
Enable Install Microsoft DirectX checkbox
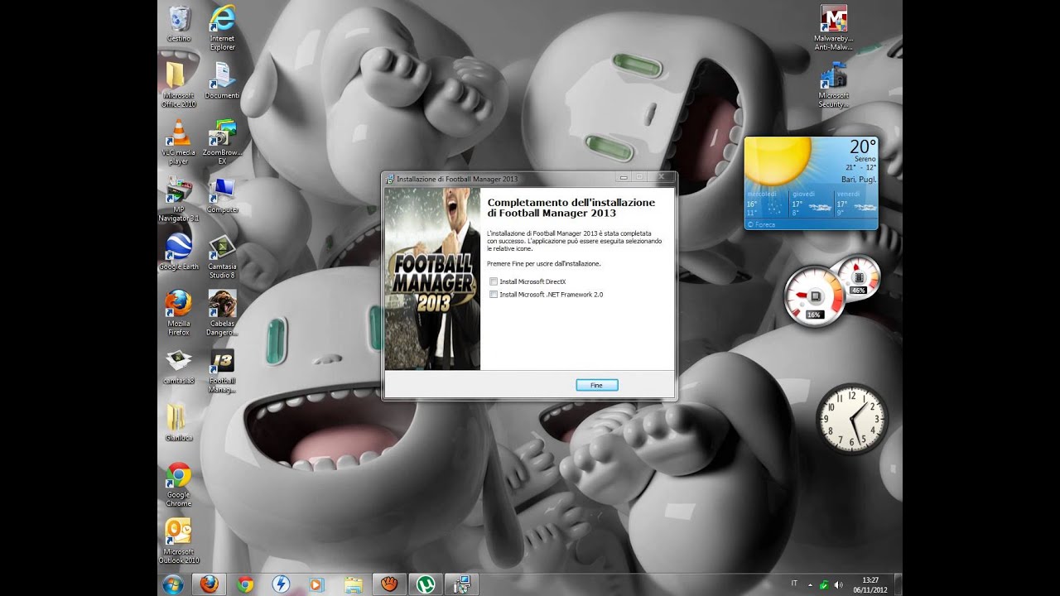[x=494, y=282]
